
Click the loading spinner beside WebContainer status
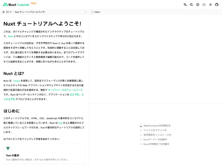pos(141,126)
